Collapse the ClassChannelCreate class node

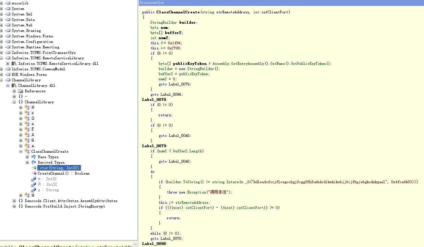click(21, 151)
